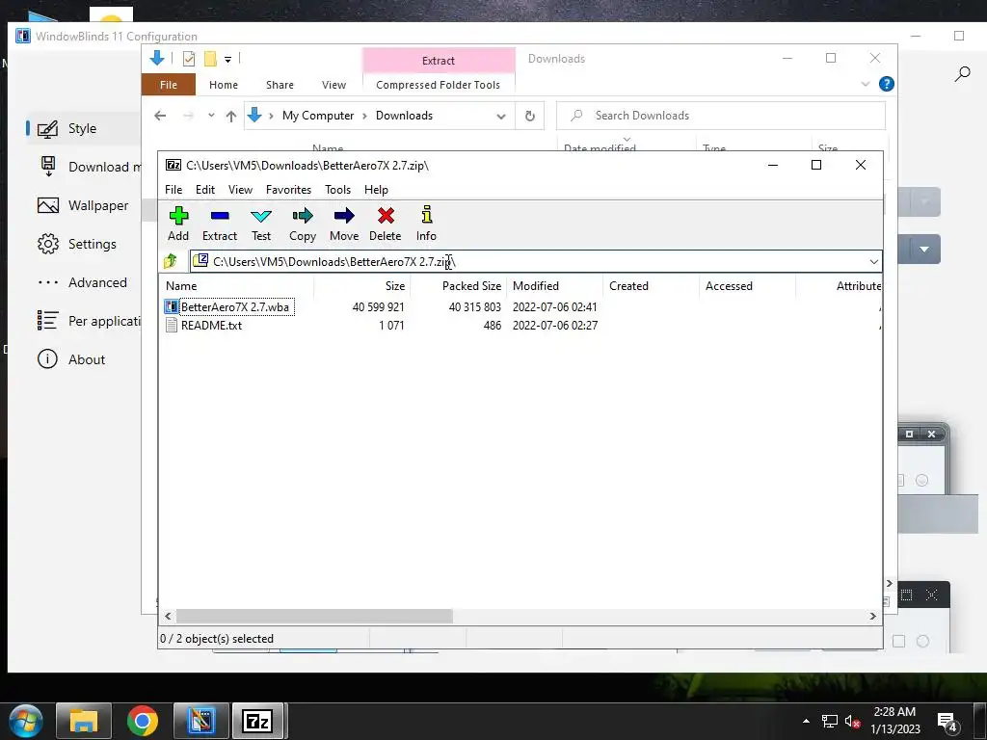
Task: Open the Help menu in 7-Zip
Action: [376, 190]
